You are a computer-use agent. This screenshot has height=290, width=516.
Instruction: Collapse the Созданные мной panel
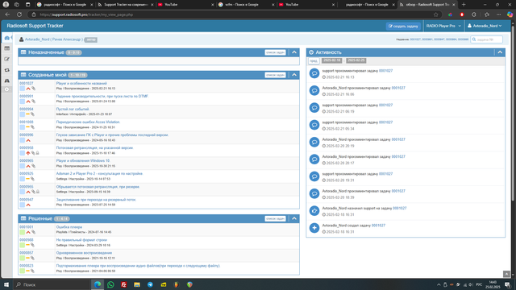294,75
